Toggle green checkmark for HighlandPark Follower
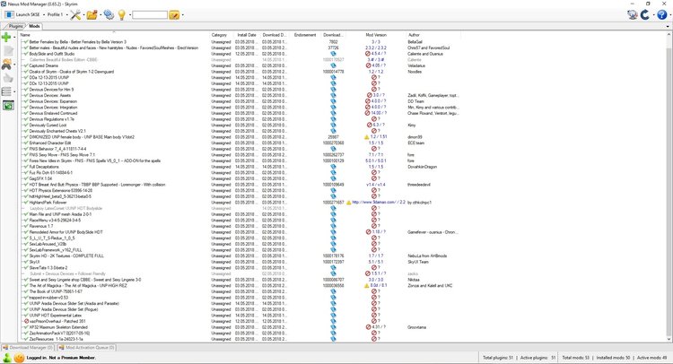The height and width of the screenshot is (364, 673). click(26, 203)
